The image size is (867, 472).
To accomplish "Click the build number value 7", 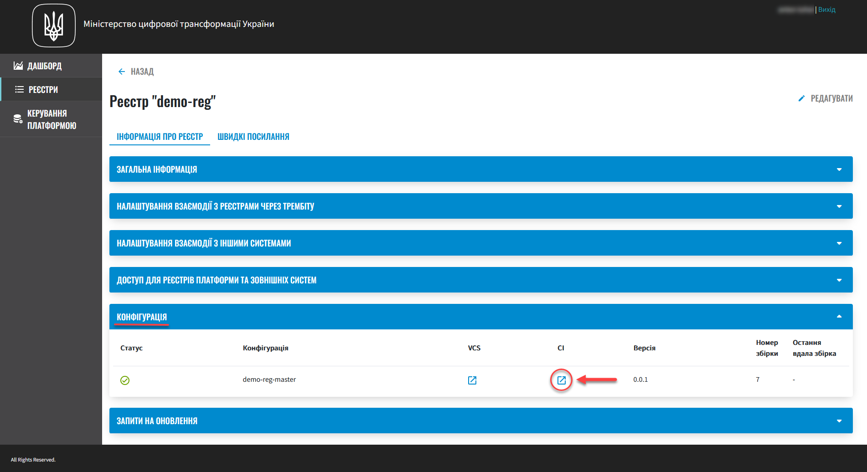I will [758, 380].
